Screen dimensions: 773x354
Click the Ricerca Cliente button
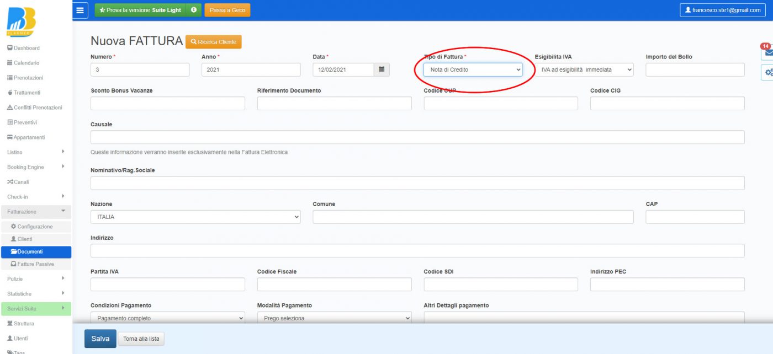tap(214, 42)
